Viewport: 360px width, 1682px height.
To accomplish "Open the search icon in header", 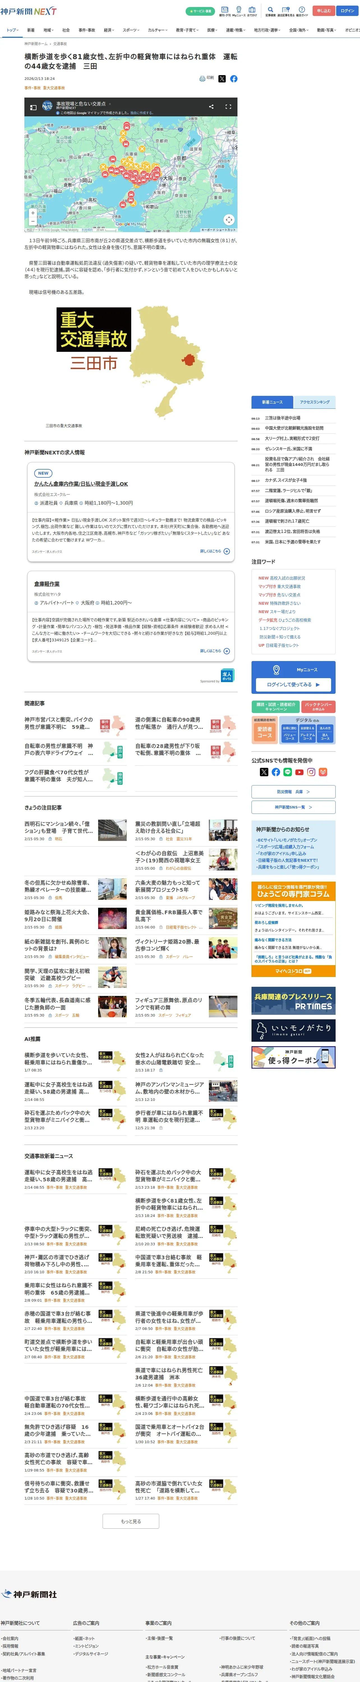I will point(271,10).
